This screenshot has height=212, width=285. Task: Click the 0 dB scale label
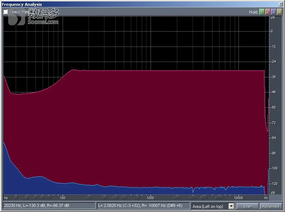[x=272, y=31]
